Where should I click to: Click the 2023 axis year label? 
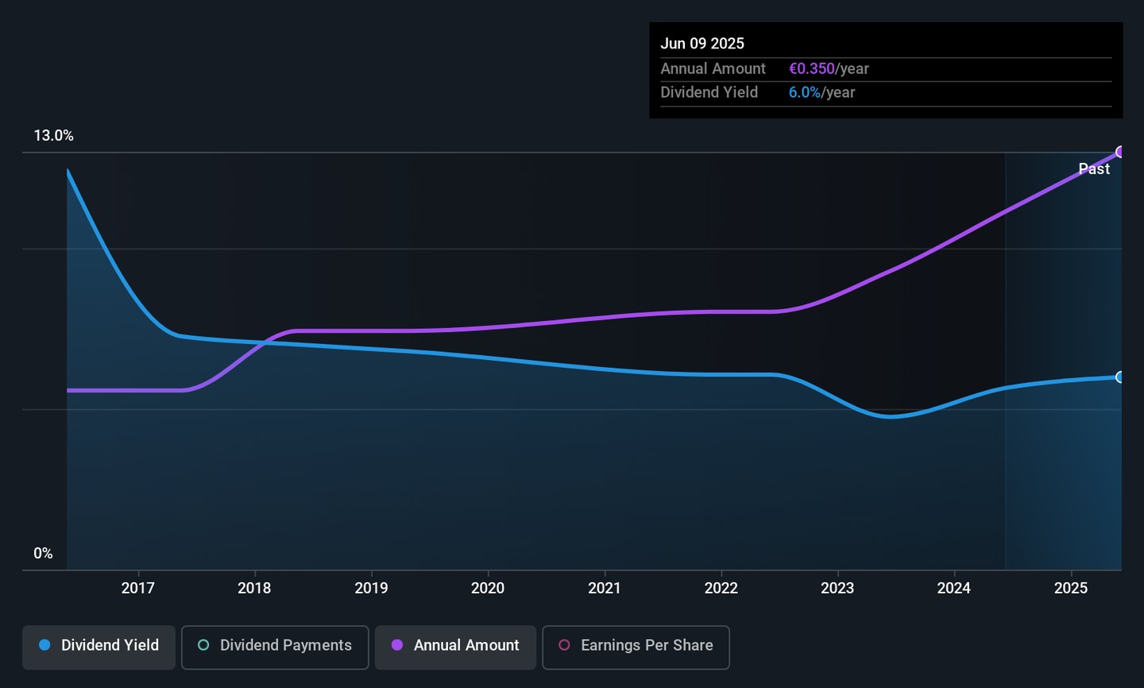click(837, 588)
